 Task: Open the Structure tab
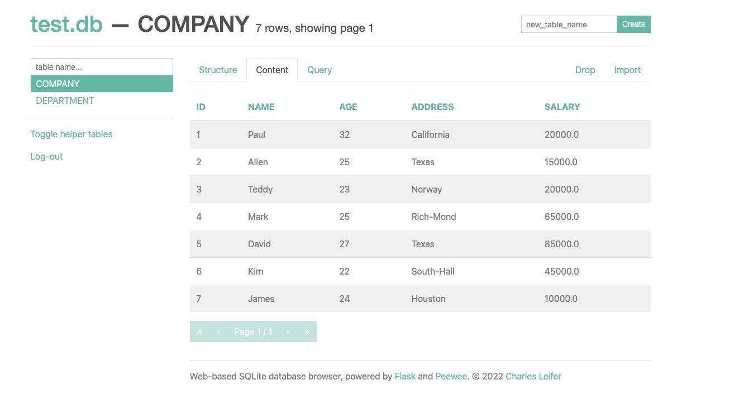pyautogui.click(x=218, y=70)
